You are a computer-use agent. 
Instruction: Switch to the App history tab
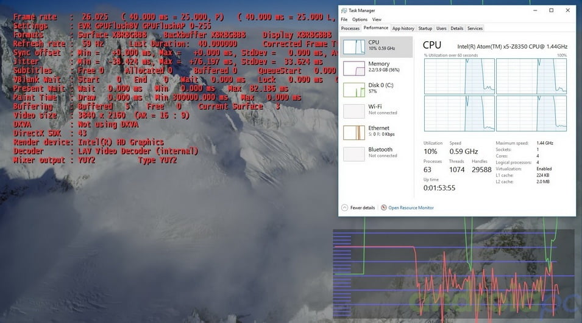tap(403, 28)
